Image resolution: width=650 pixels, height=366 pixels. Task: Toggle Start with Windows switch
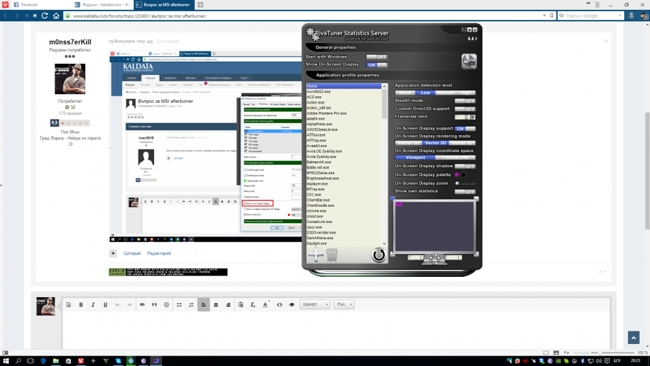point(376,57)
